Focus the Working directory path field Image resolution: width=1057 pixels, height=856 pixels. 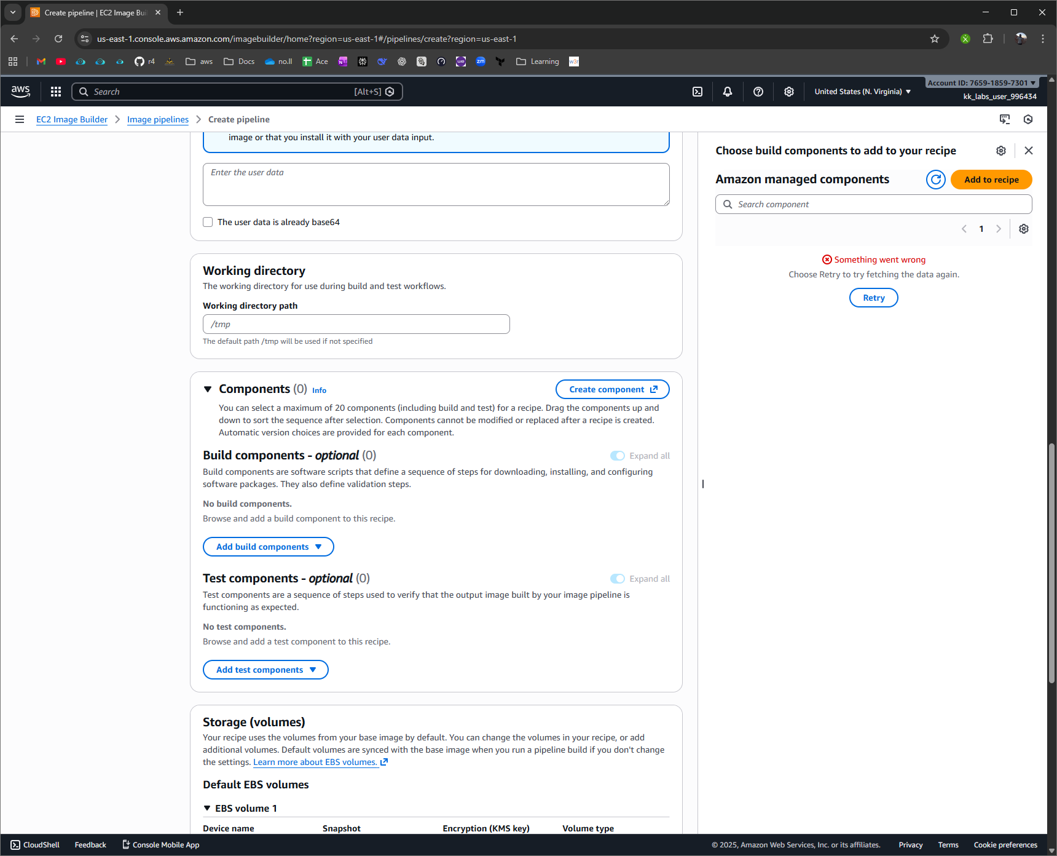tap(356, 324)
